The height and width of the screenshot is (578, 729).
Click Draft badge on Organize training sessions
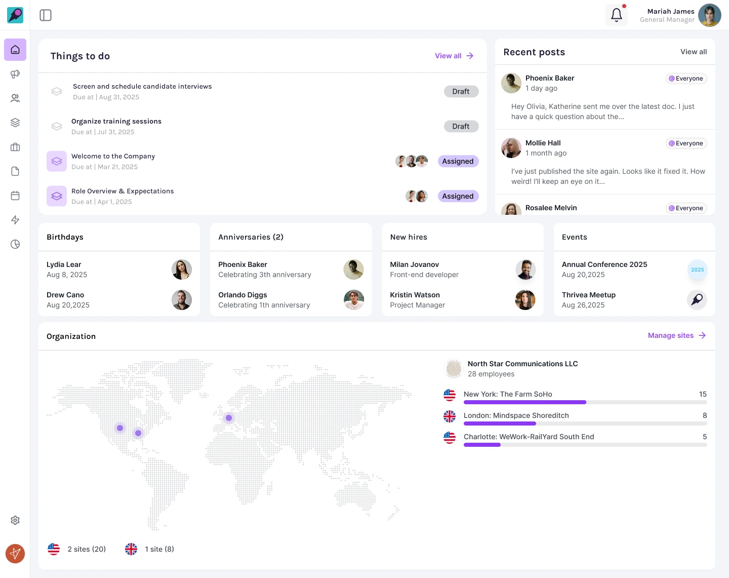(461, 126)
